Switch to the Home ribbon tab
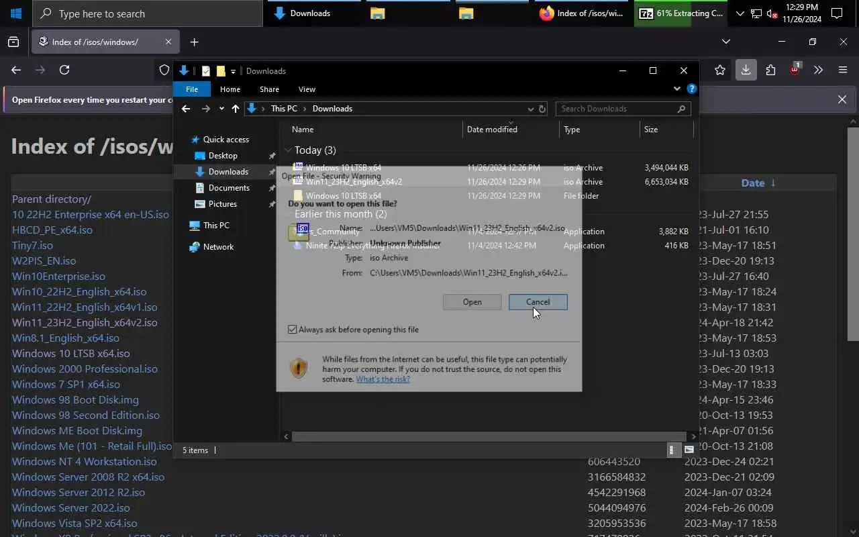 pyautogui.click(x=230, y=89)
